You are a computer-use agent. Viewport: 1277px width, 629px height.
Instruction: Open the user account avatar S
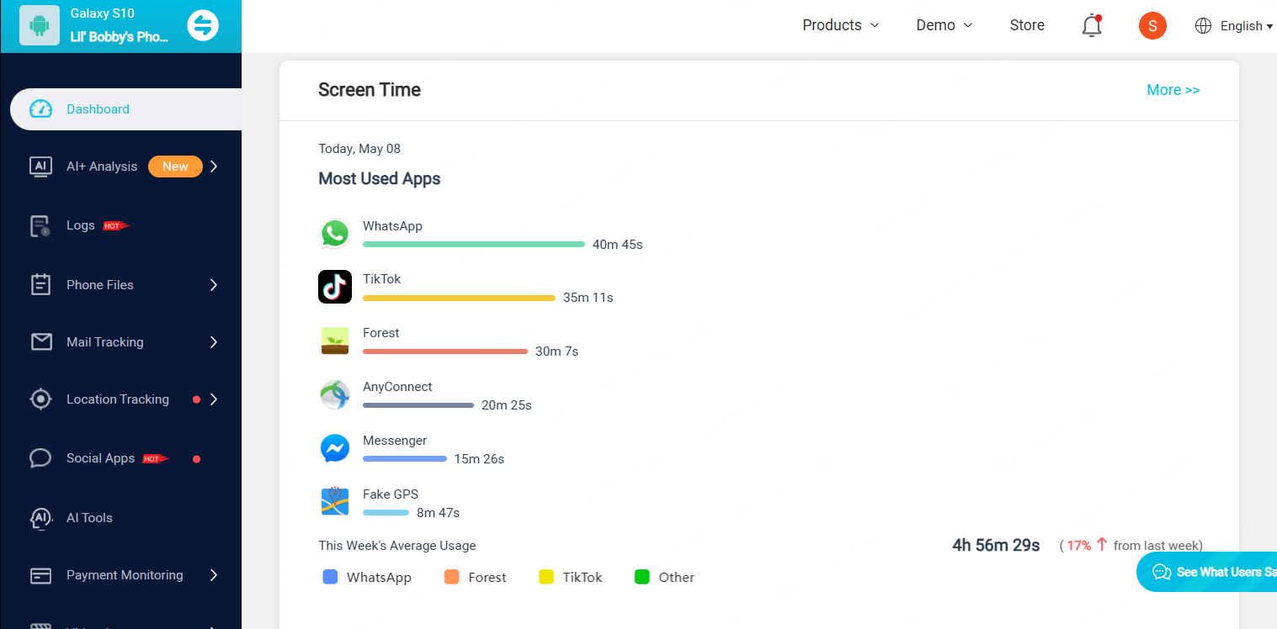pos(1152,25)
